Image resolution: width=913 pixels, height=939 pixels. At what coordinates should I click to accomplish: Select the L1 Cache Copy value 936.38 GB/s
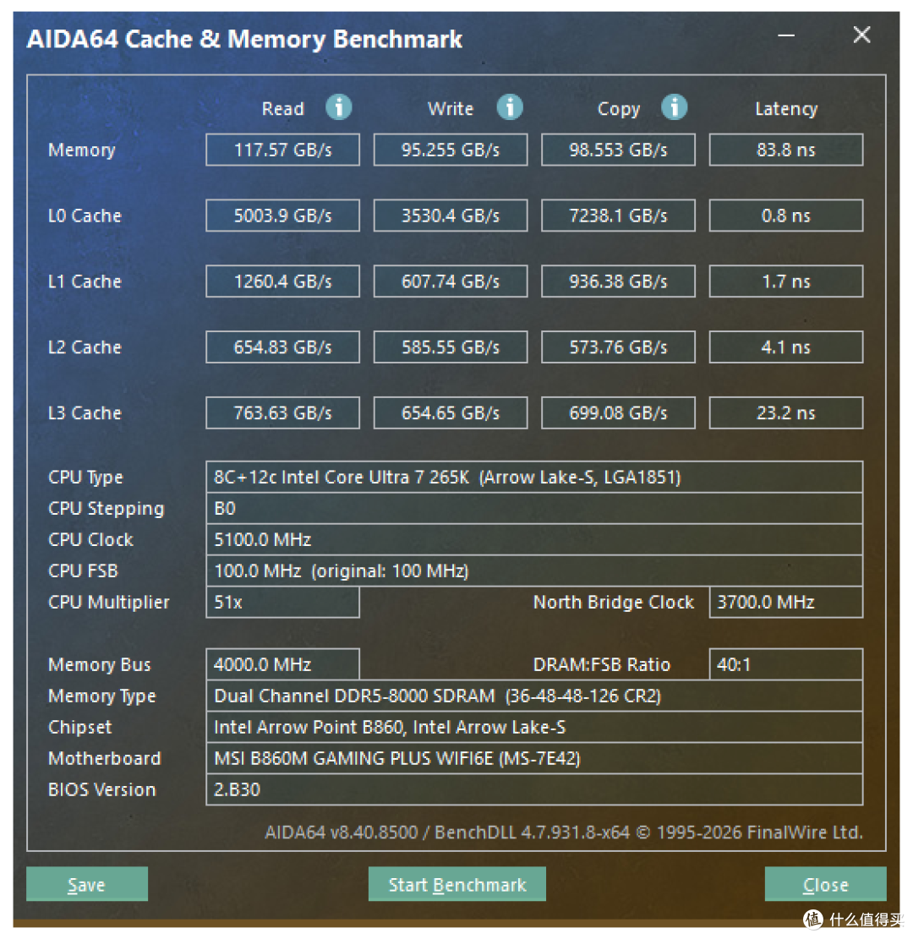tap(618, 281)
